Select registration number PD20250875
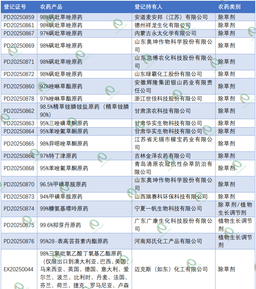Screen dimensions: 256x289 point(19,225)
